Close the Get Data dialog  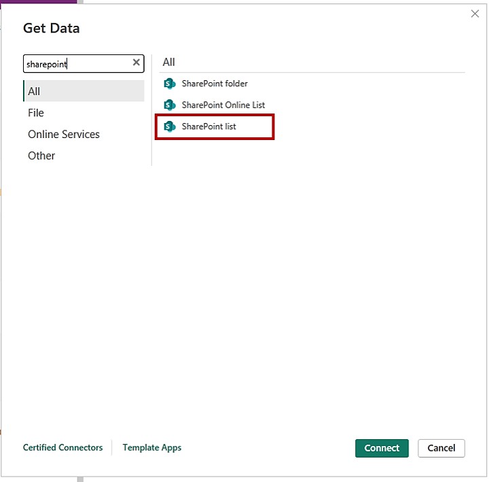(475, 14)
